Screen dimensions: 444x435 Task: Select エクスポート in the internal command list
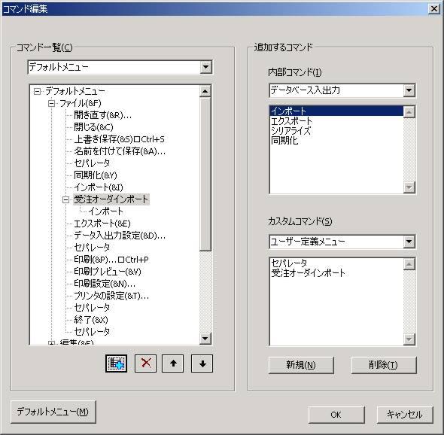291,121
